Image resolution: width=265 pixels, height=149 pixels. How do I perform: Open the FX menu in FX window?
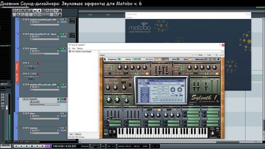69,48
